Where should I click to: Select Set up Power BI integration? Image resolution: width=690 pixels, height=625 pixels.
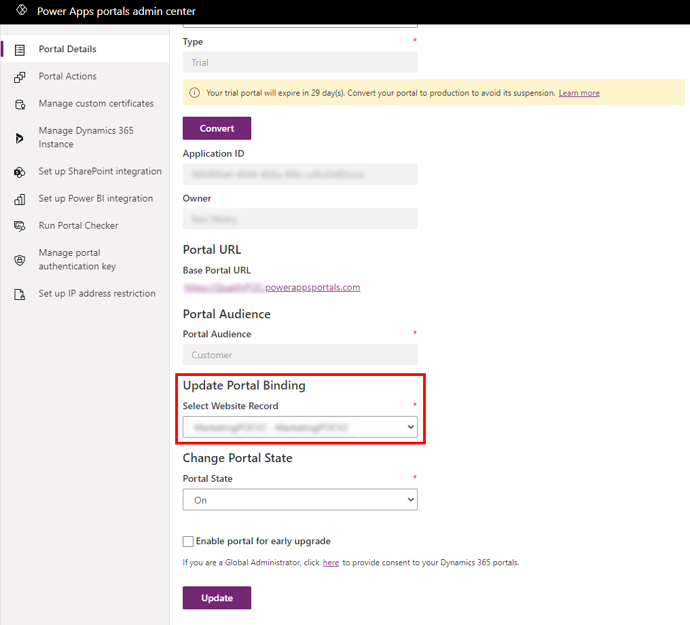[x=94, y=198]
